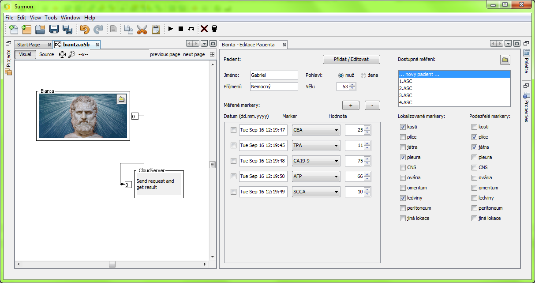Screen dimensions: 535x283
Task: Paste from the clipboard icon
Action: pyautogui.click(x=156, y=29)
